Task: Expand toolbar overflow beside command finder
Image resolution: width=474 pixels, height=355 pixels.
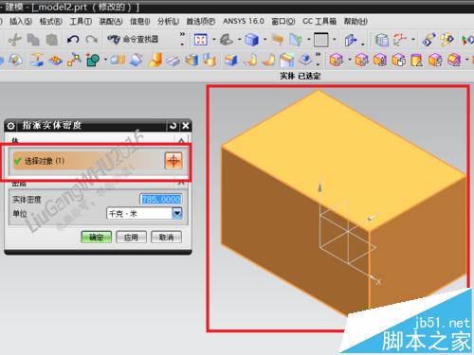Action: [182, 39]
